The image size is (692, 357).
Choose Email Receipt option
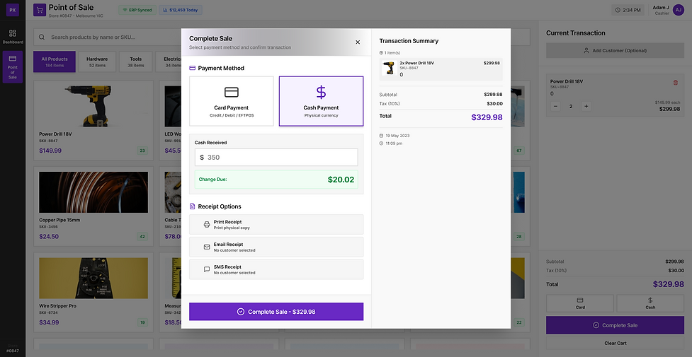(276, 247)
